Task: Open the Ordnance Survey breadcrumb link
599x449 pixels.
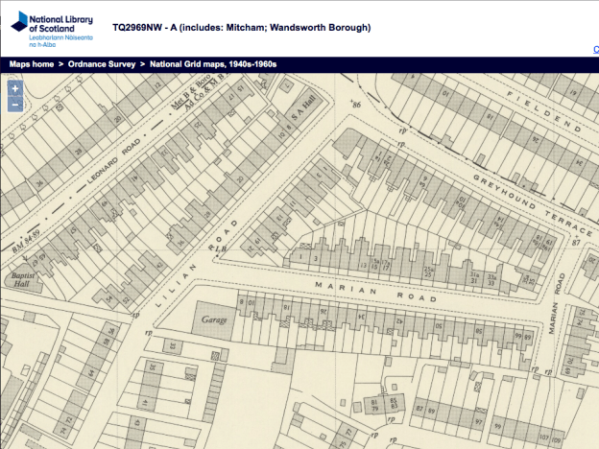Action: pyautogui.click(x=103, y=64)
